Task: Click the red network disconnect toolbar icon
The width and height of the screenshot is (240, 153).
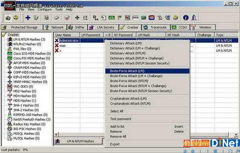Action: (67, 18)
